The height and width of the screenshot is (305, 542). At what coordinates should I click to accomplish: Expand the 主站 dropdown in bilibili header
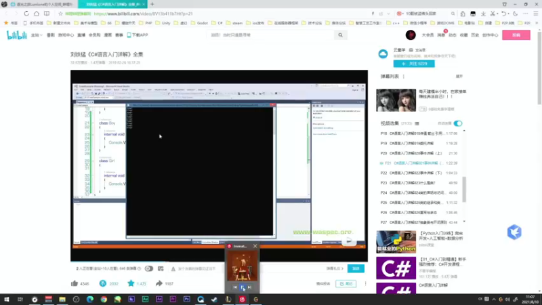click(x=37, y=35)
